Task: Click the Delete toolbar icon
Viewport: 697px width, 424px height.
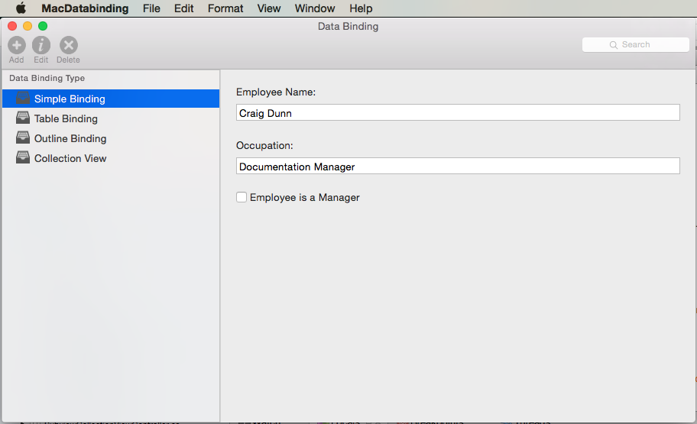Action: point(69,45)
